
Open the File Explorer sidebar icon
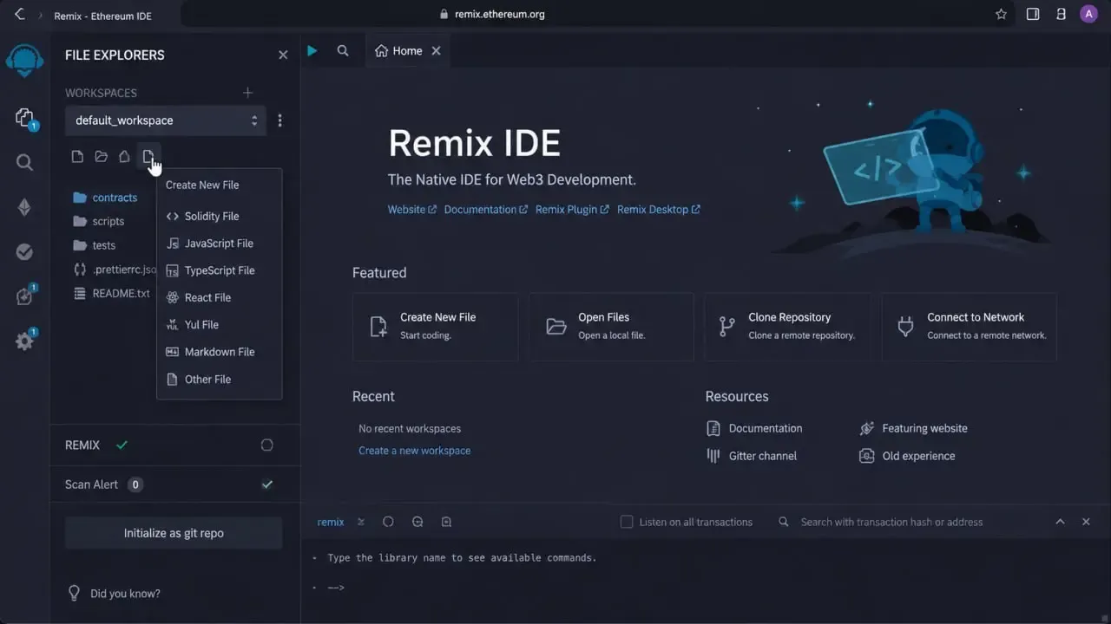pyautogui.click(x=24, y=118)
